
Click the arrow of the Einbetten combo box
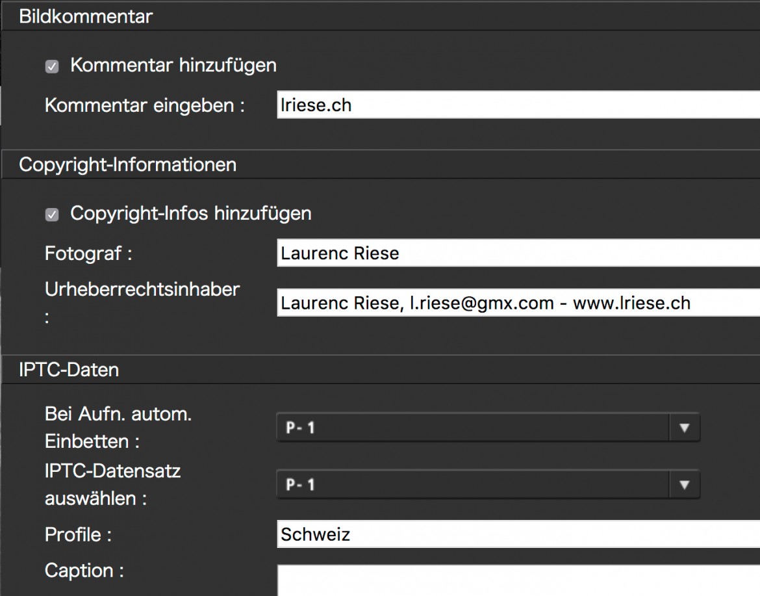(x=685, y=427)
